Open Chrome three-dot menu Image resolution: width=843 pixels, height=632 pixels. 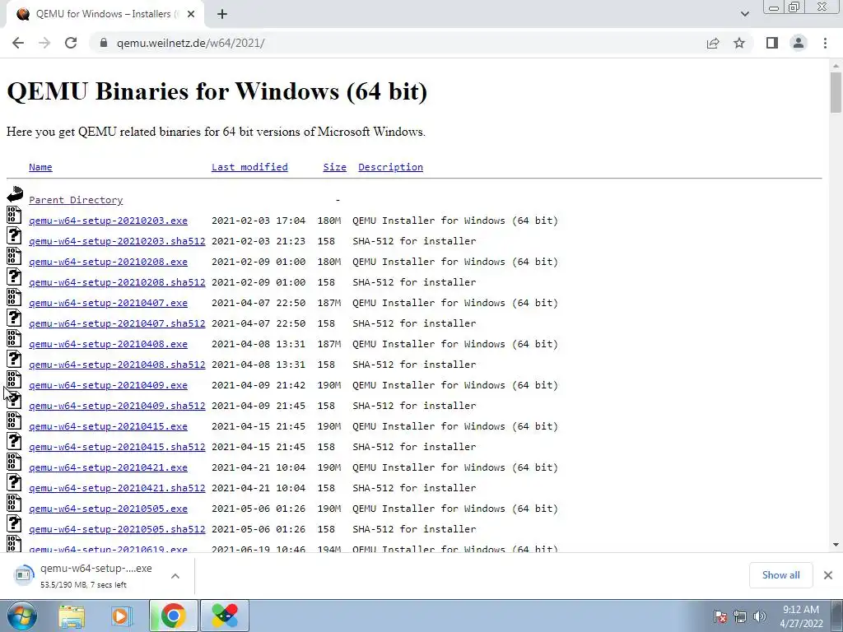[x=825, y=43]
